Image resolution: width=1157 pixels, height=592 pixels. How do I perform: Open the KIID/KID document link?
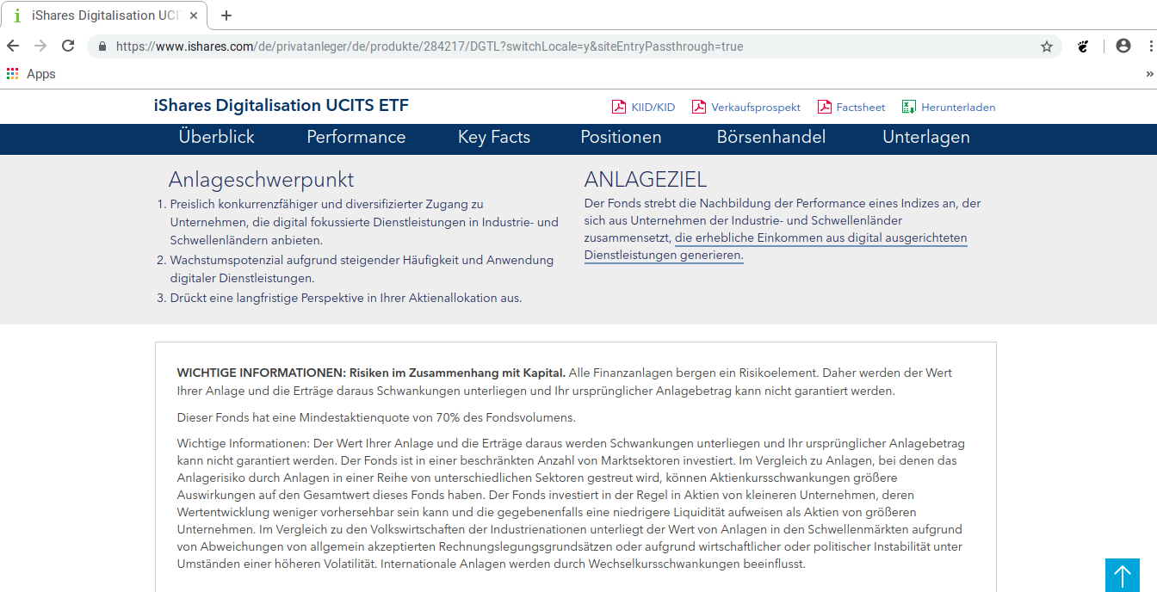tap(653, 108)
